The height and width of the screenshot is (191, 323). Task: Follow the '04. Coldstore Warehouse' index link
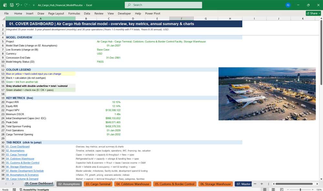pos(20,159)
